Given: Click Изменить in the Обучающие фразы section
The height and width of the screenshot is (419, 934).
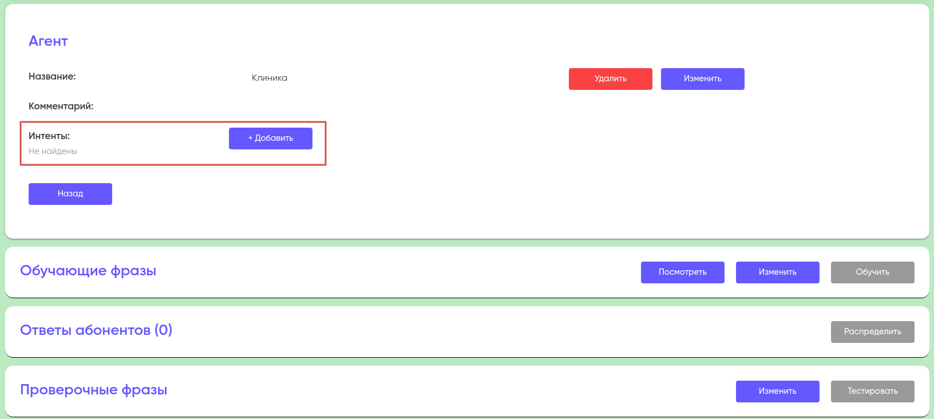Looking at the screenshot, I should [777, 272].
